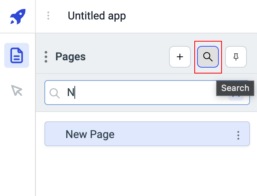Click empty header area right of Untitled app
The height and width of the screenshot is (196, 257).
click(191, 16)
